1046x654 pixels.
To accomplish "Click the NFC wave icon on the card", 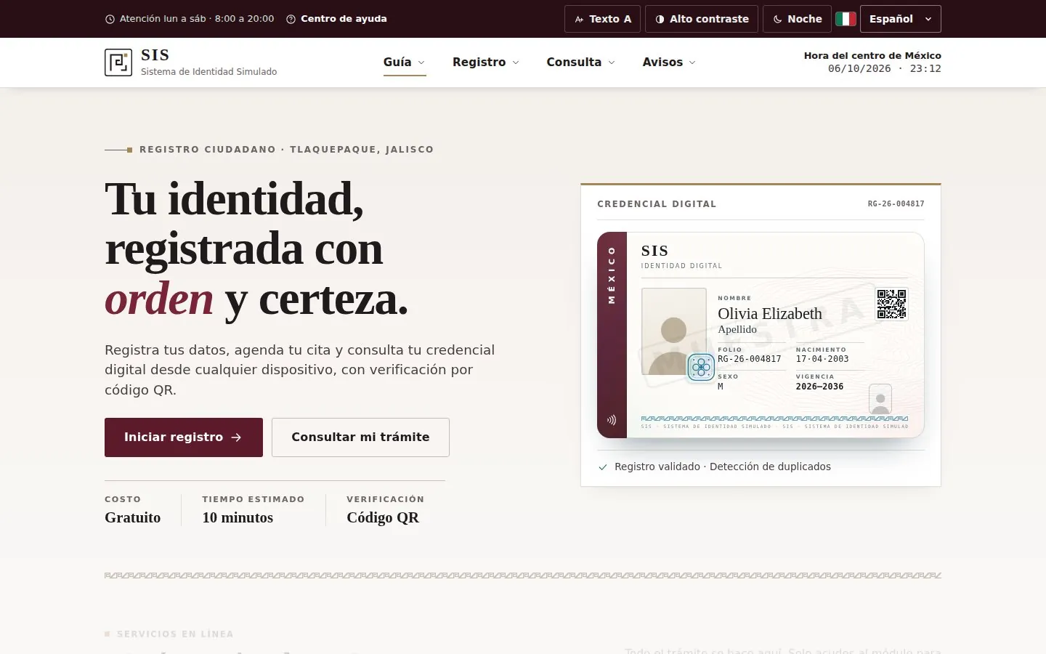I will [612, 420].
